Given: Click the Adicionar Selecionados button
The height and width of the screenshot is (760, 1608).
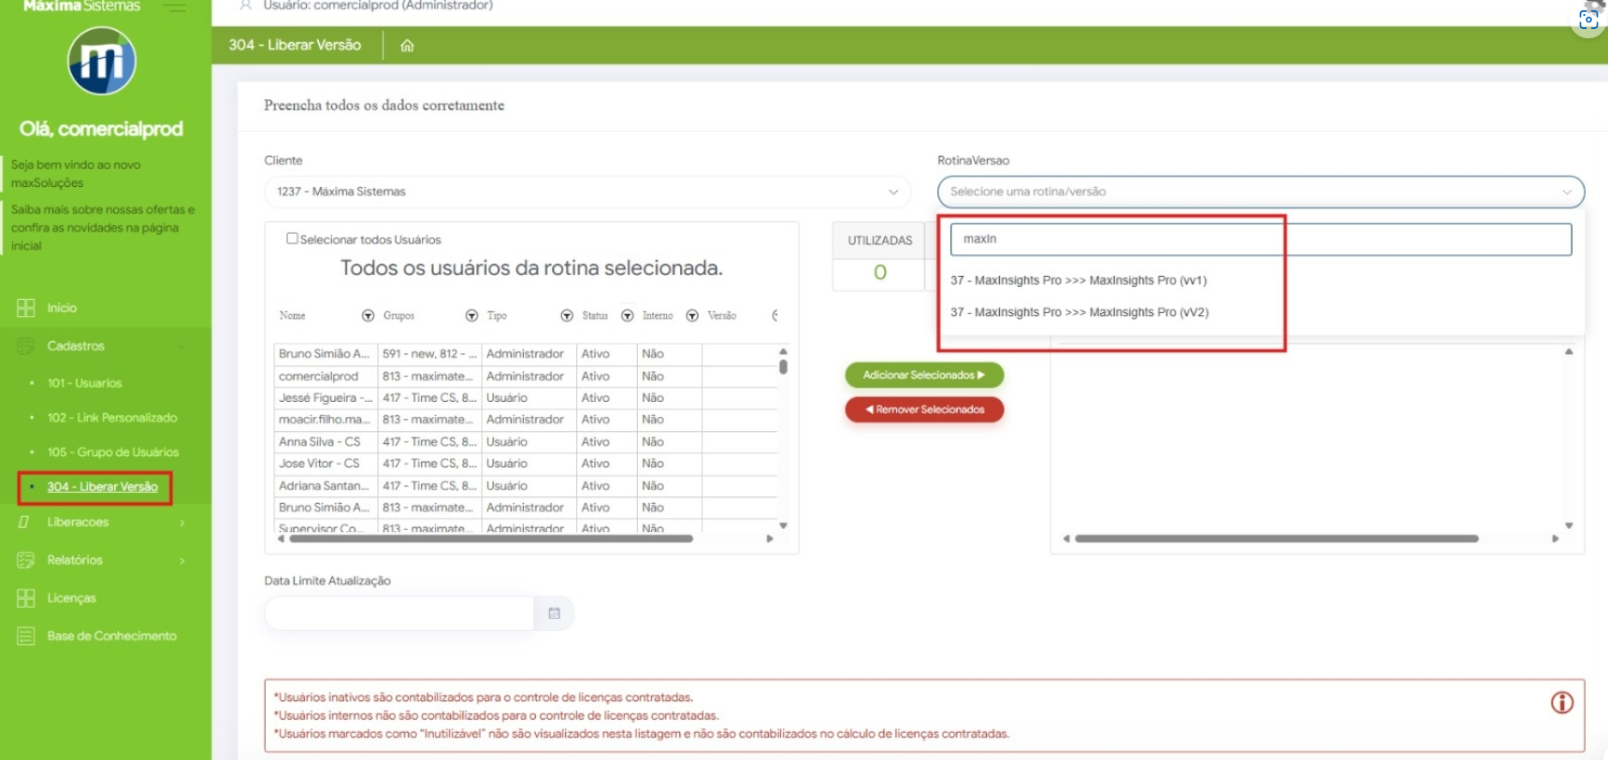Looking at the screenshot, I should click(923, 375).
